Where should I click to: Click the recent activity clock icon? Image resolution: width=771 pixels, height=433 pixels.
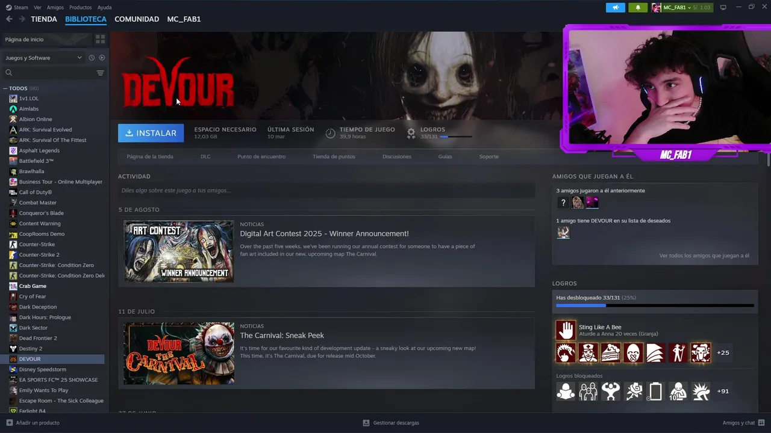92,58
